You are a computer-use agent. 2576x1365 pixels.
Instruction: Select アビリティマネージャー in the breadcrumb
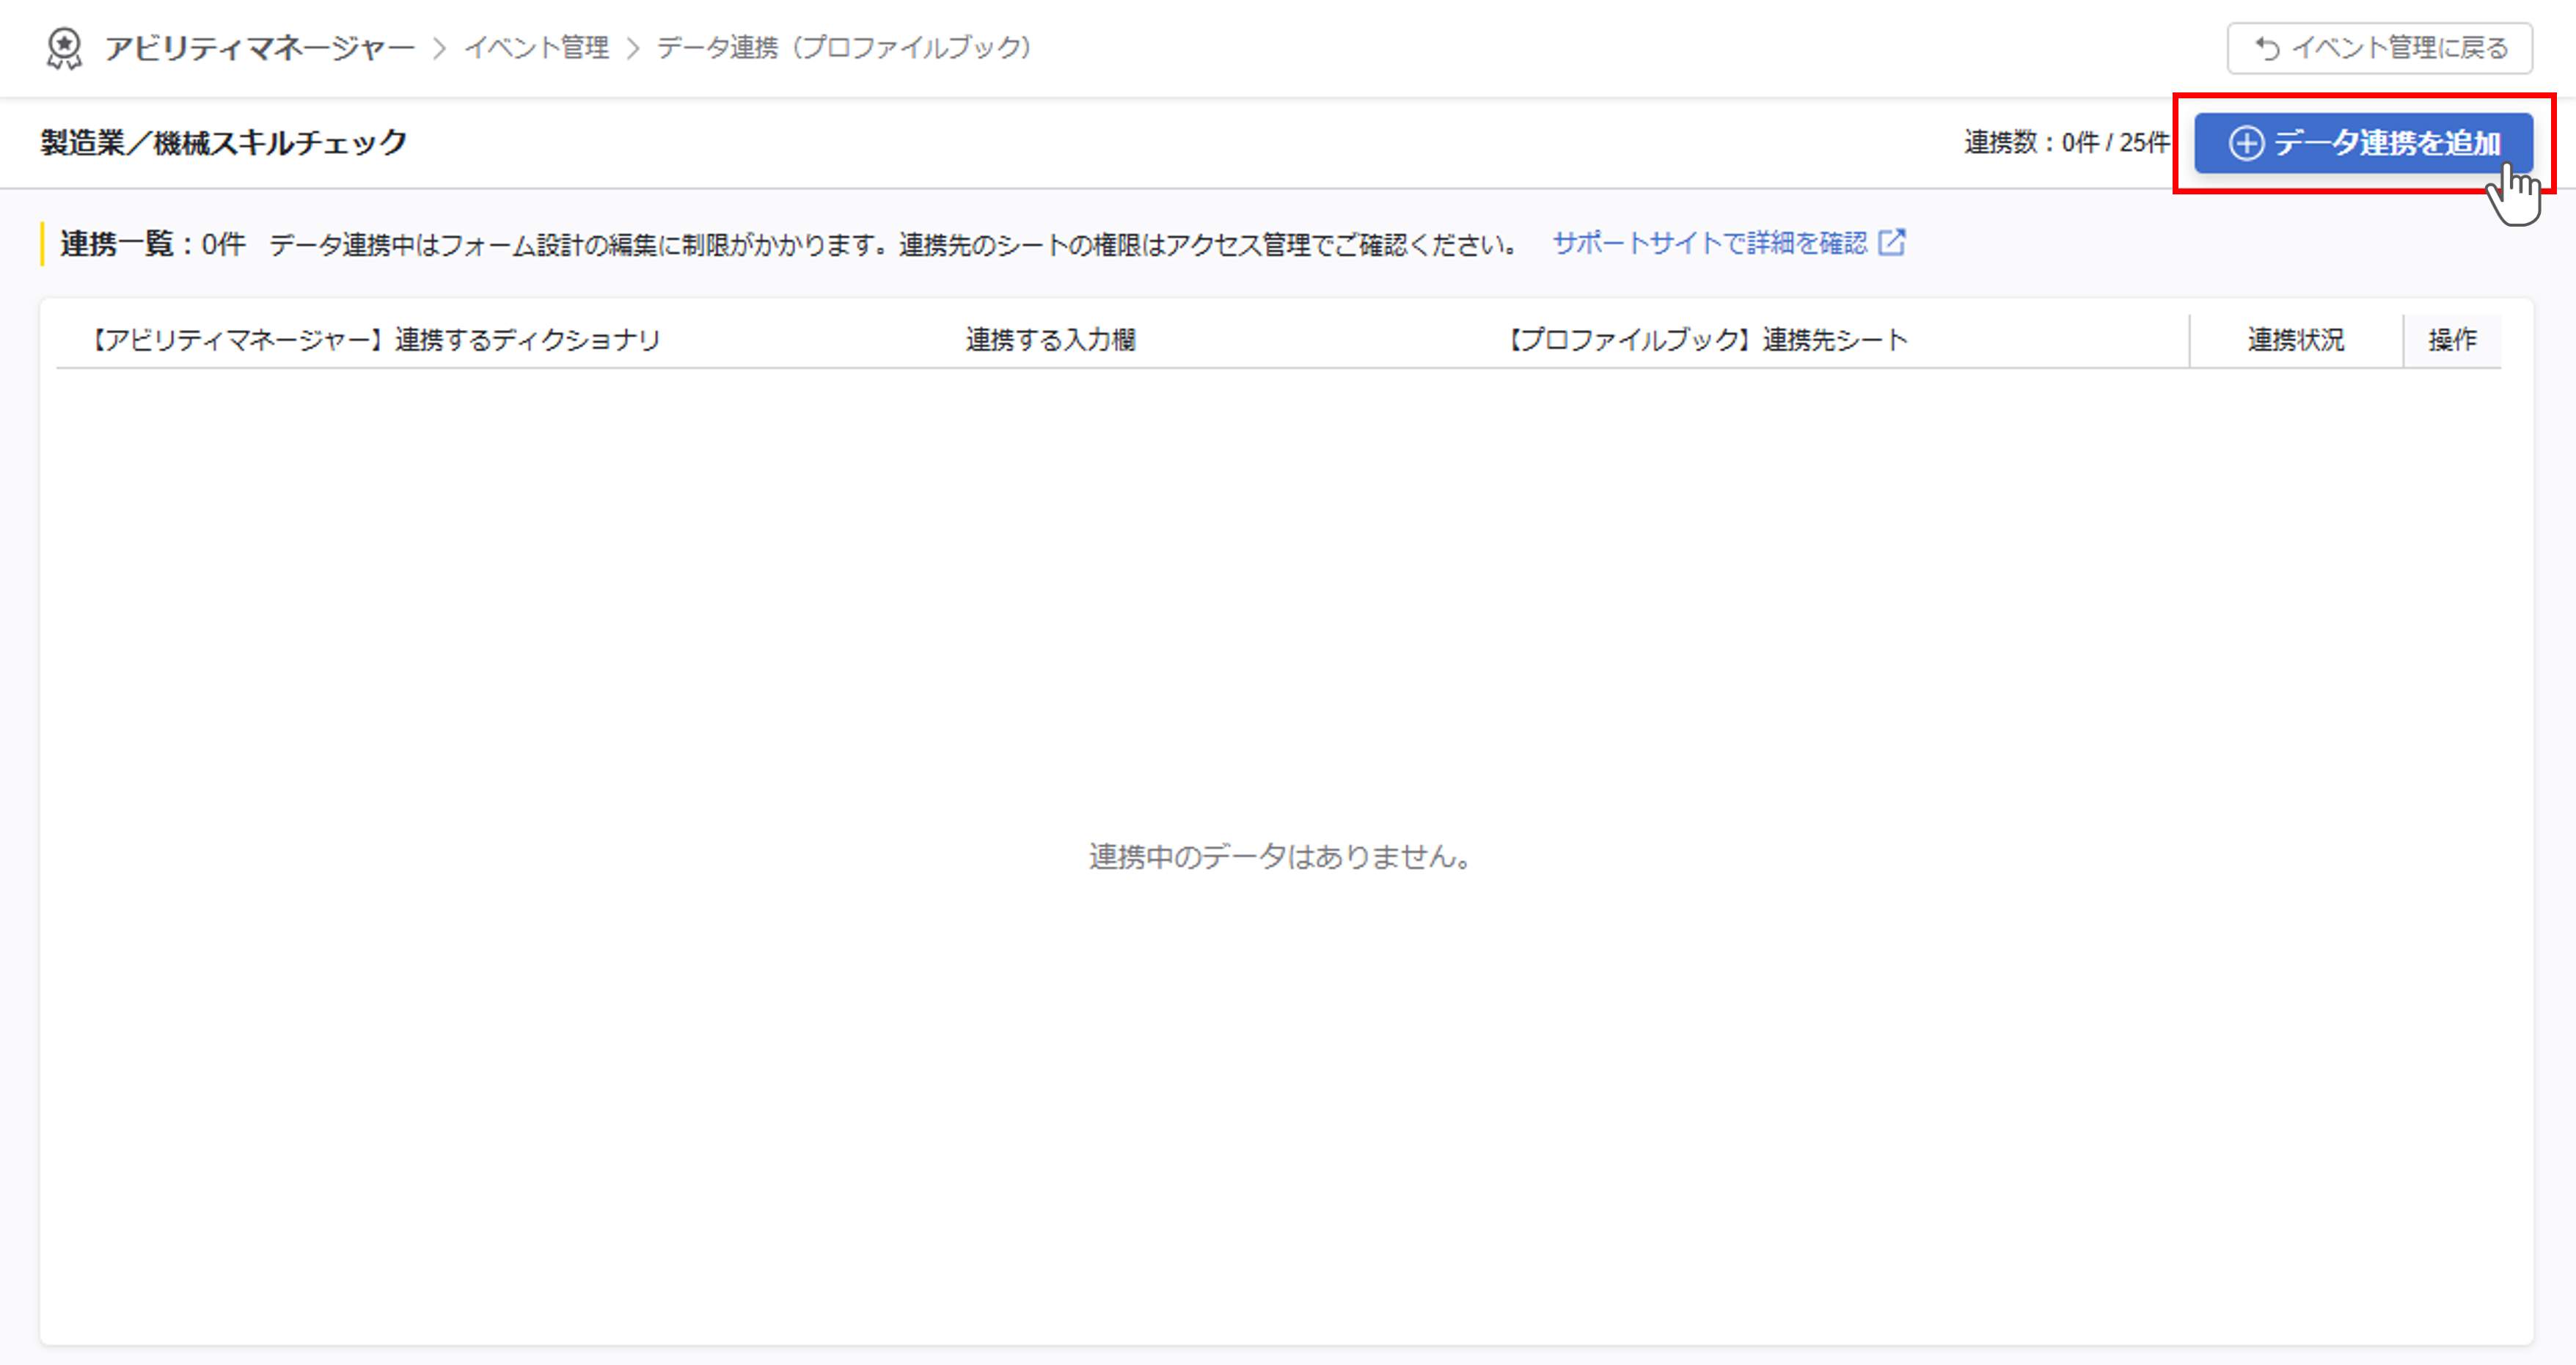[x=260, y=47]
